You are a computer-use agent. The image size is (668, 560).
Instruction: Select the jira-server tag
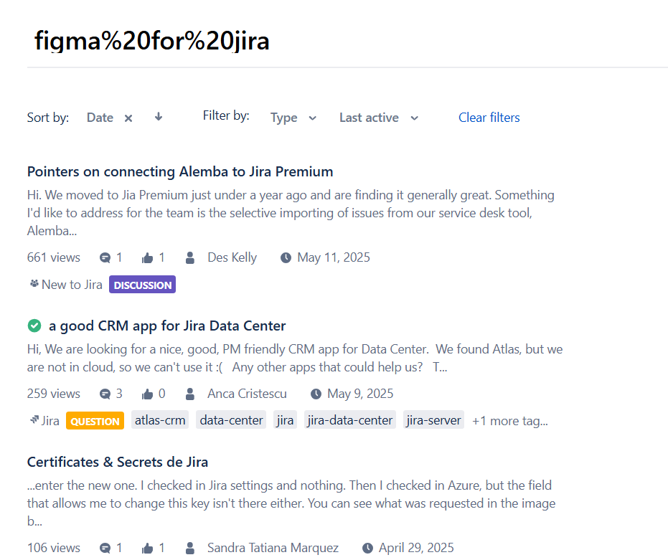pyautogui.click(x=433, y=420)
